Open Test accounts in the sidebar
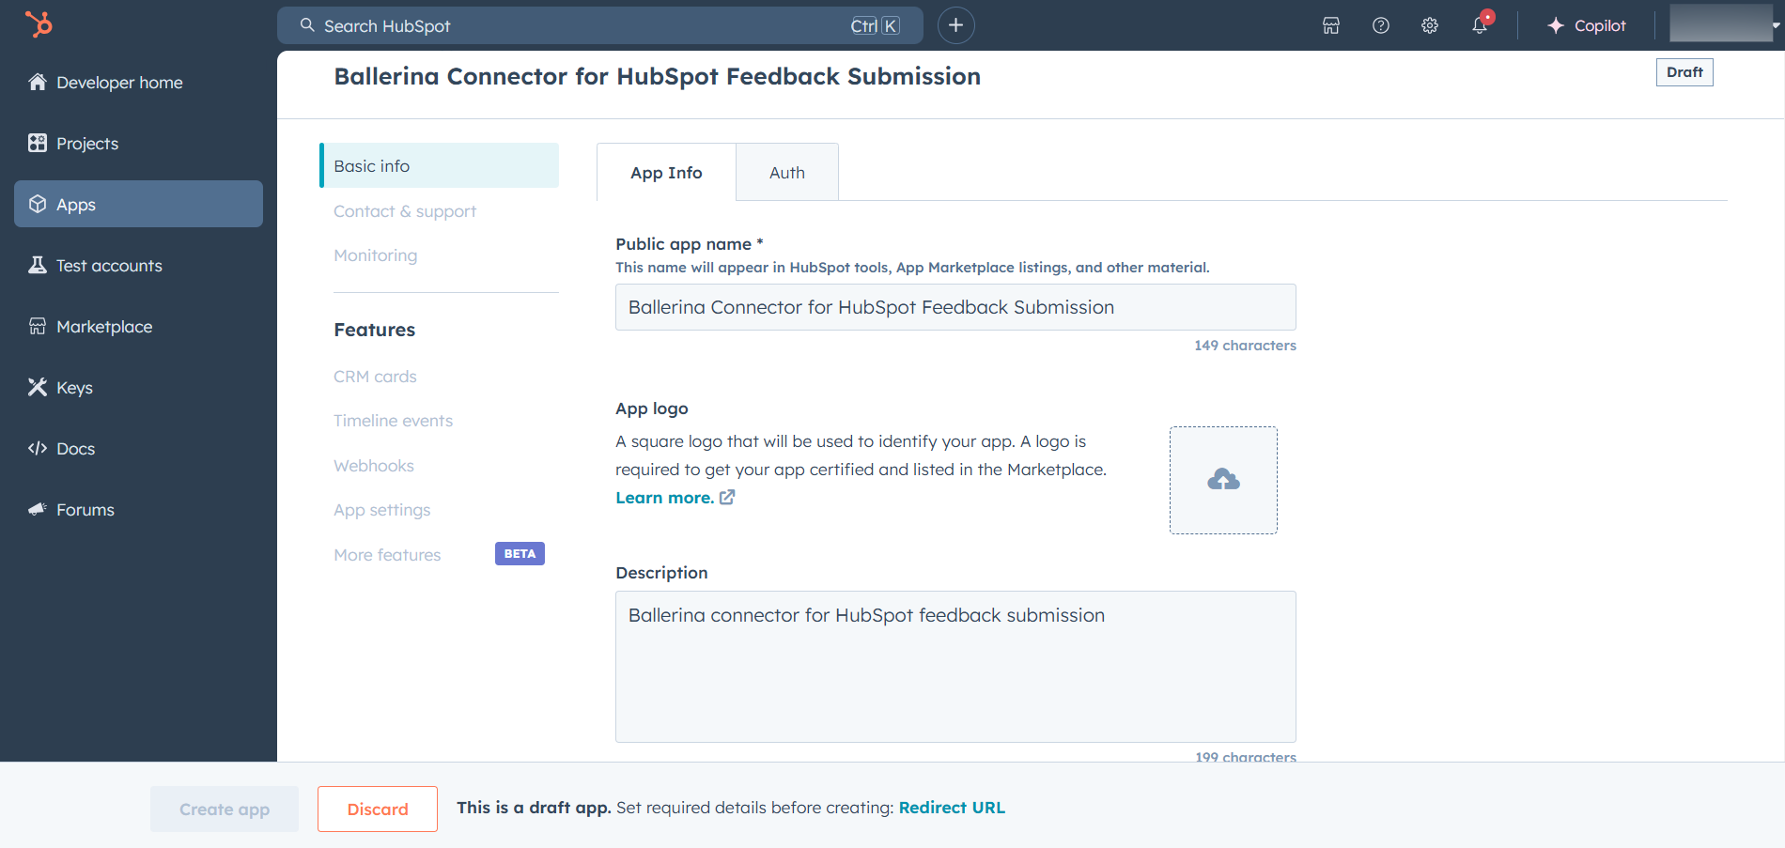Image resolution: width=1785 pixels, height=848 pixels. tap(109, 266)
